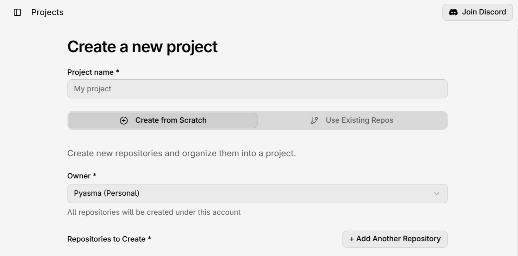Click the Create new repositories description text
518x256 pixels.
(x=181, y=153)
